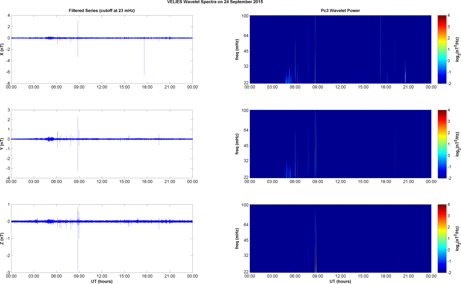Click the "freq (mHz)" label of the top spectrogram
This screenshot has width=461, height=284.
click(237, 49)
